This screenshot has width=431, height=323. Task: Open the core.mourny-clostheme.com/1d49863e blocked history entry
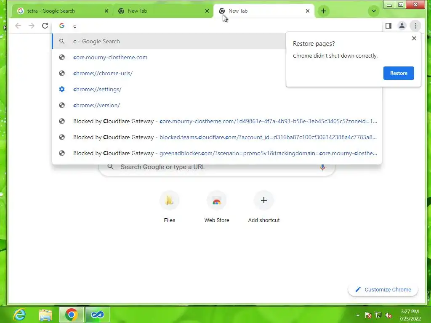[x=217, y=121]
